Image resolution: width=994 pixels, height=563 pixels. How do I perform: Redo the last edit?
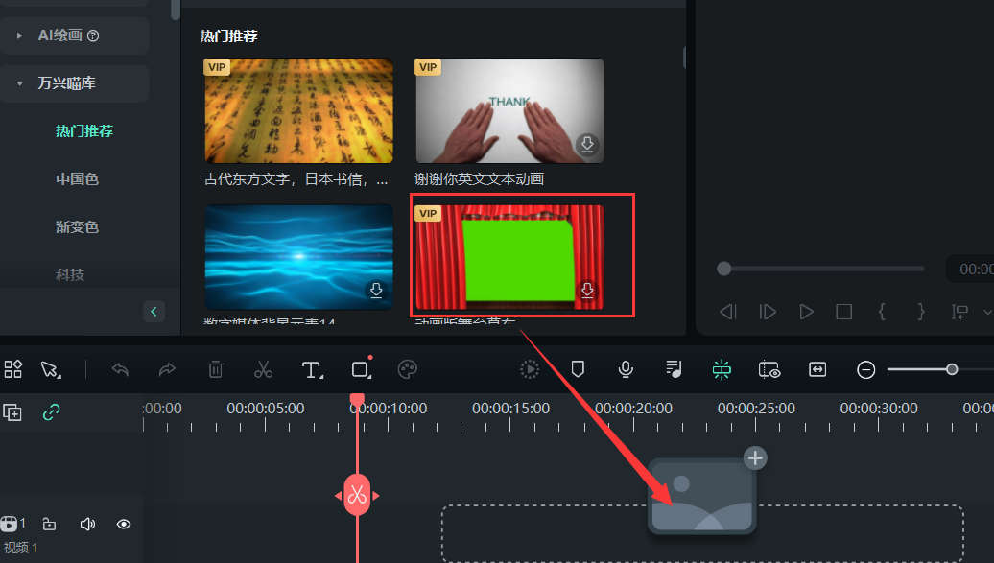168,369
